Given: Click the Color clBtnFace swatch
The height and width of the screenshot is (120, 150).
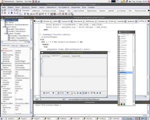Looking at the screenshot, I should tap(16, 76).
